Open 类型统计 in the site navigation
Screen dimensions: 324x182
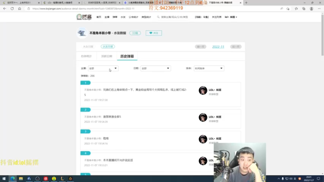(x=146, y=17)
